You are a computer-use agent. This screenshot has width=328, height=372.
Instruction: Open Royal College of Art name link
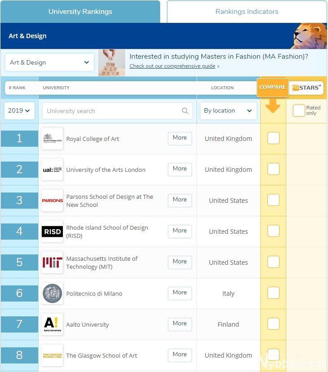coord(93,139)
